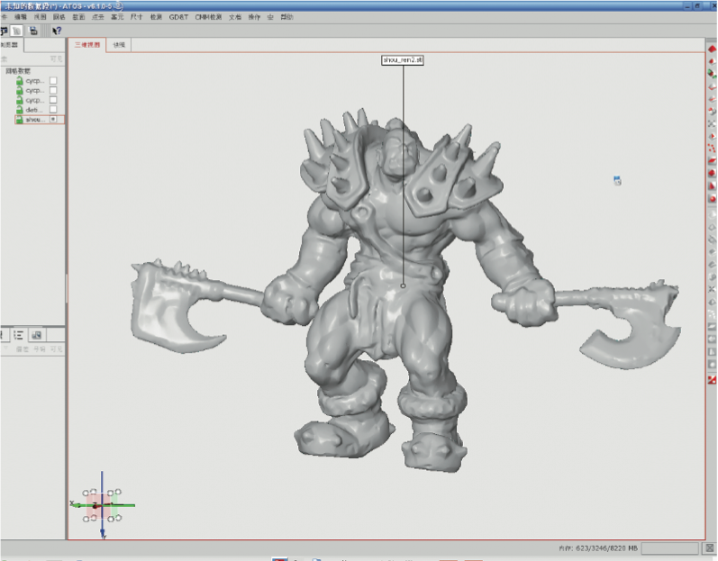Viewport: 718px width, 561px height.
Task: Toggle visibility checkbox of dieti item
Action: tap(53, 109)
